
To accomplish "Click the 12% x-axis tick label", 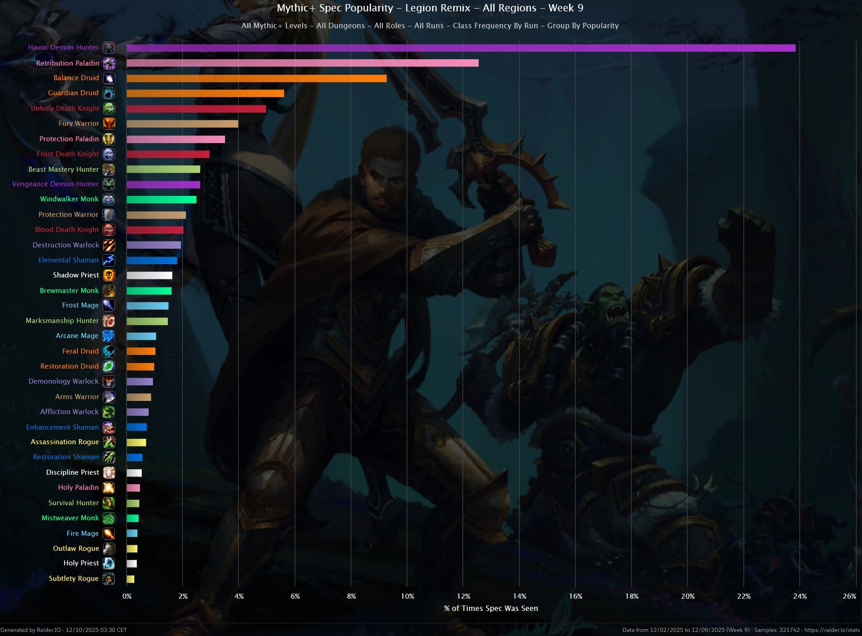I will [463, 596].
